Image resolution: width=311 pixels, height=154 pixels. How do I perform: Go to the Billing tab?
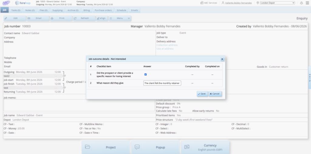point(87,10)
